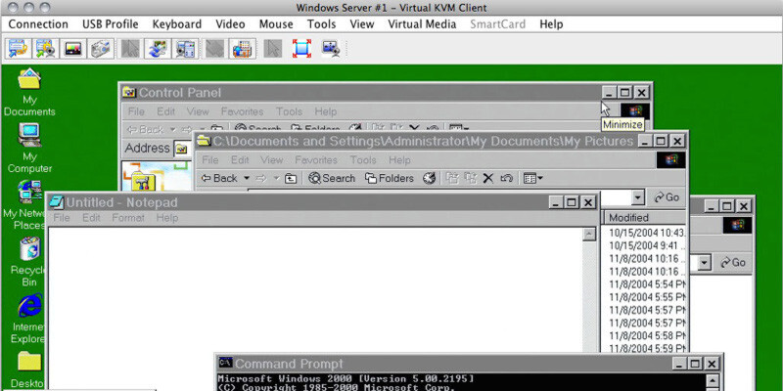
Task: Open the KVM client View menu
Action: click(361, 23)
